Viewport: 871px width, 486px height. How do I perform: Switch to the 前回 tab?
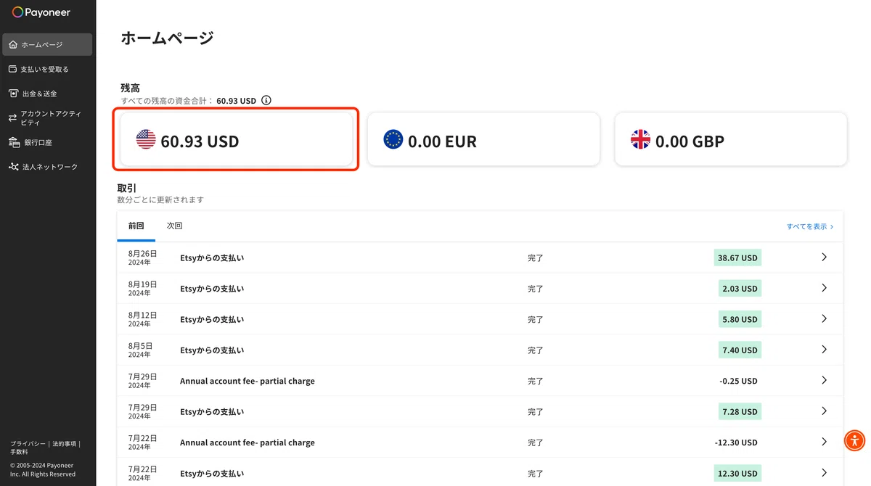coord(136,226)
